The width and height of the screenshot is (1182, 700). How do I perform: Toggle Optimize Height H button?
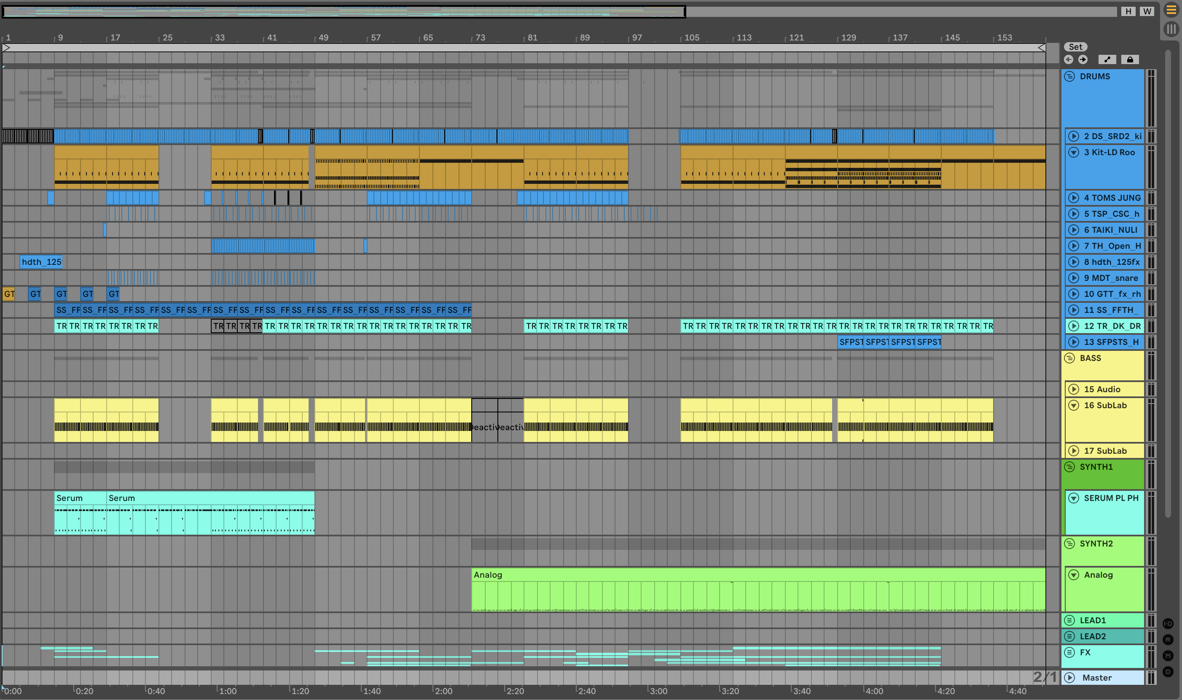pyautogui.click(x=1128, y=11)
